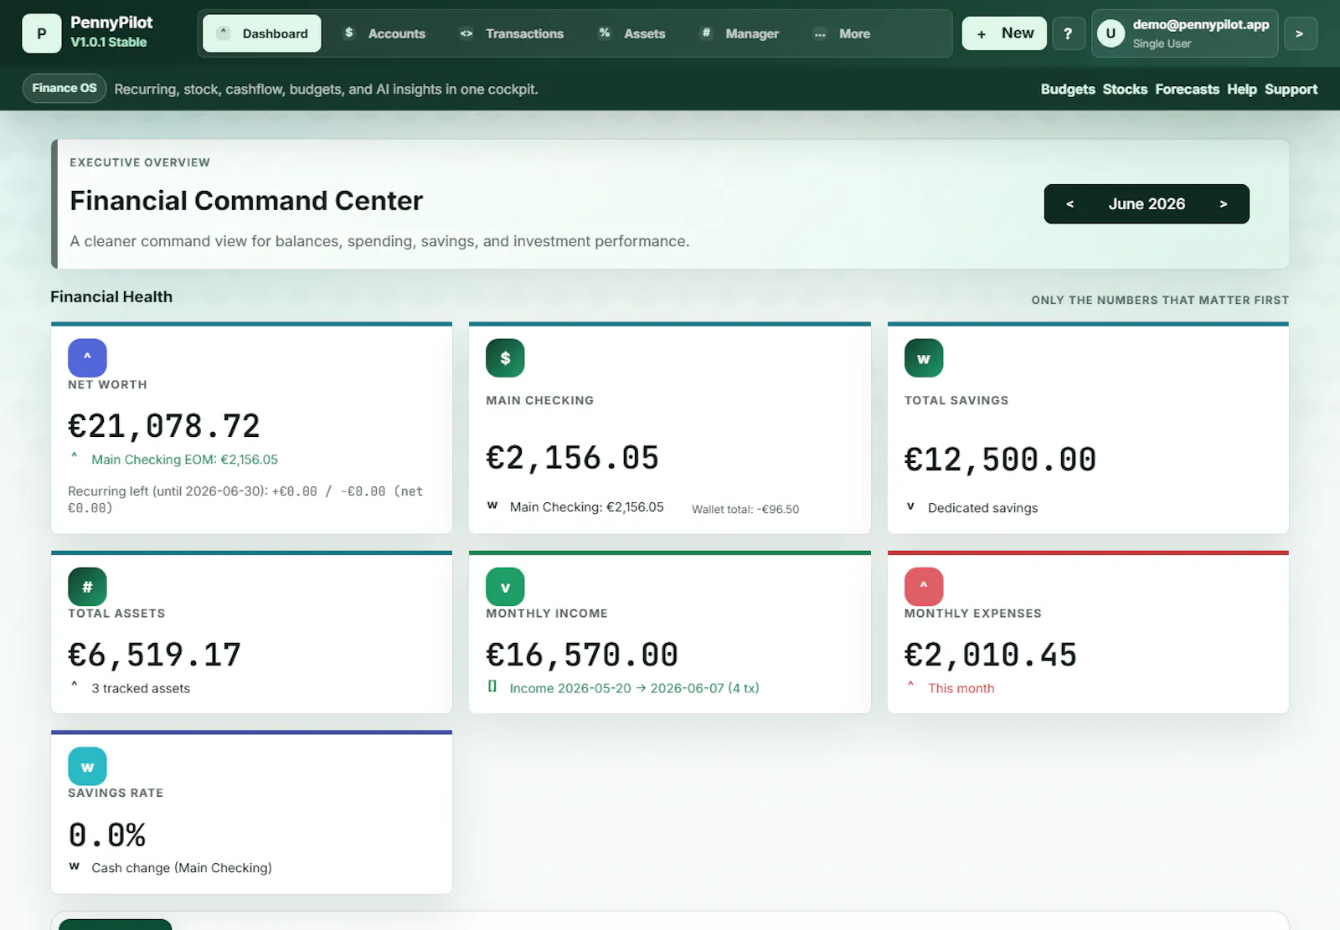The width and height of the screenshot is (1340, 930).
Task: Expand the arrow button beside the user profile
Action: pyautogui.click(x=1300, y=33)
